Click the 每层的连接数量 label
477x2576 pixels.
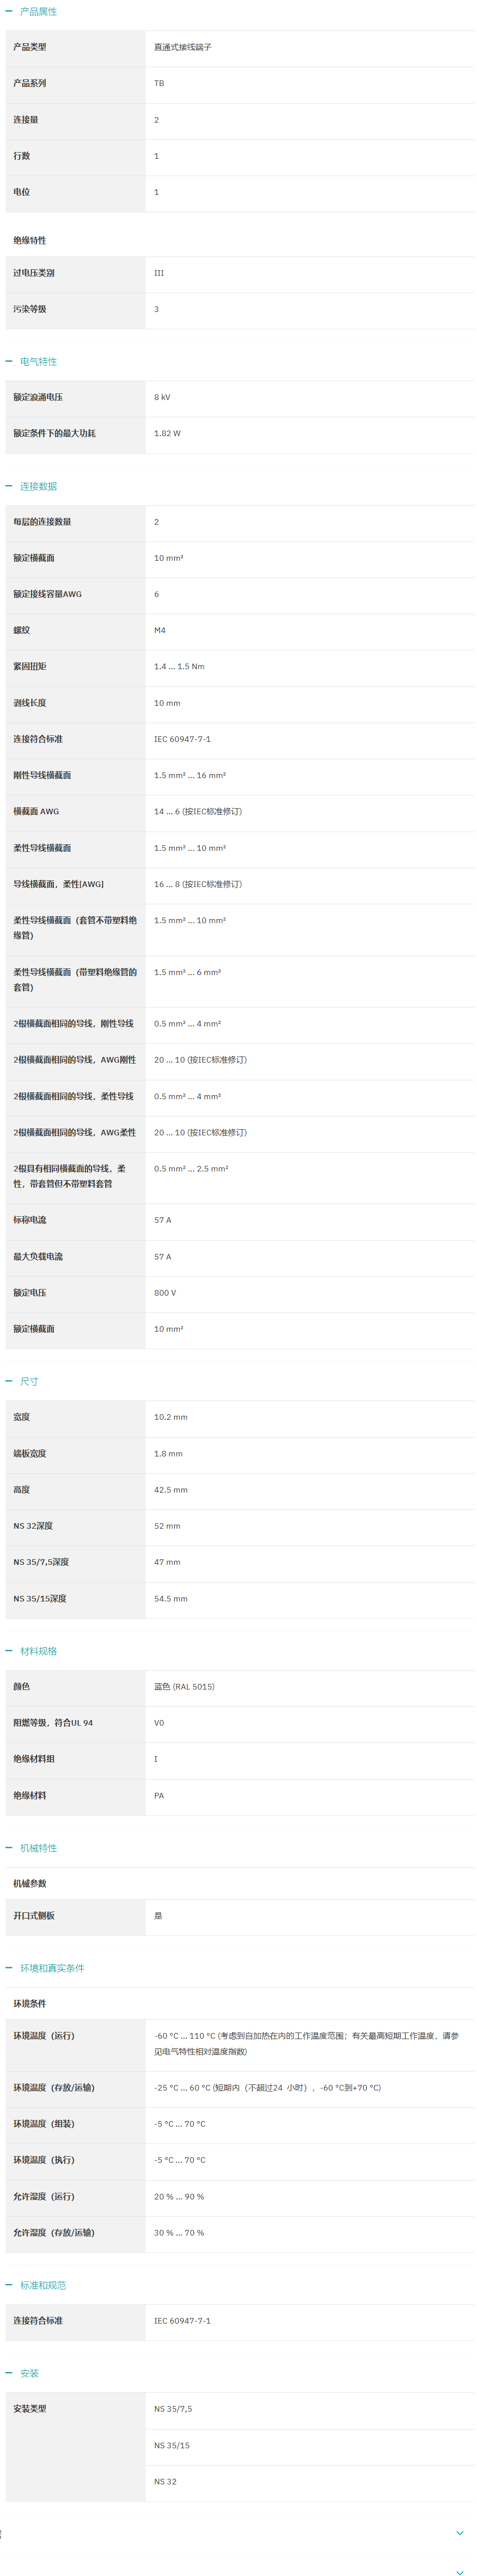(x=42, y=522)
